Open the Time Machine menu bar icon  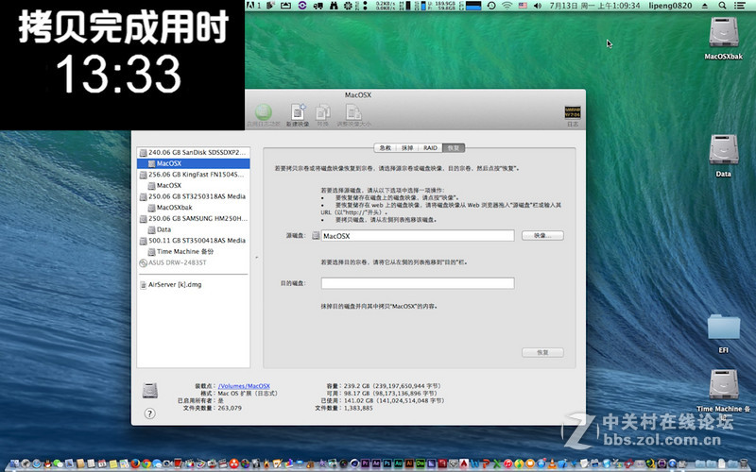pos(491,6)
